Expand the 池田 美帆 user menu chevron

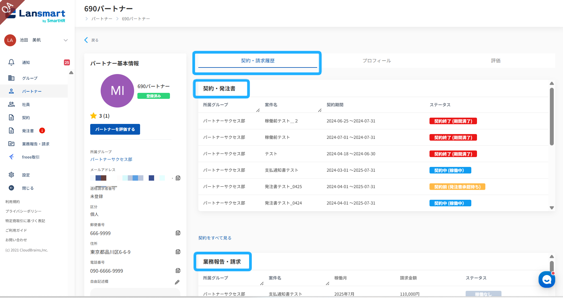pos(66,40)
